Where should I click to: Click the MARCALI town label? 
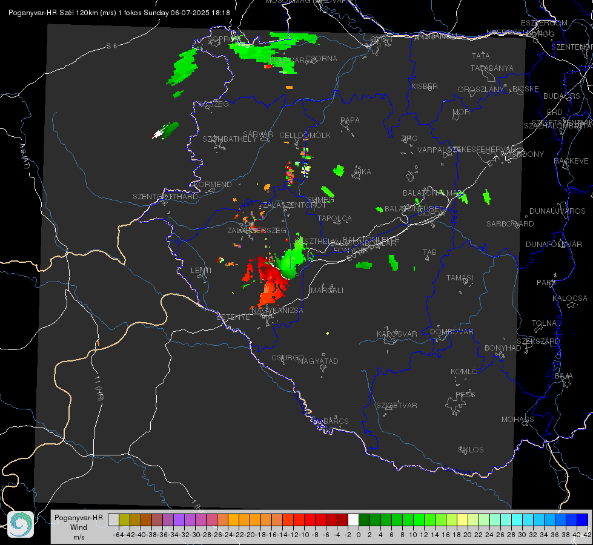coord(326,291)
